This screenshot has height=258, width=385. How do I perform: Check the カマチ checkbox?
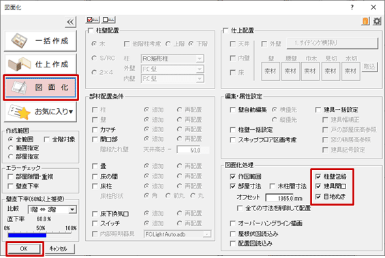pos(95,130)
